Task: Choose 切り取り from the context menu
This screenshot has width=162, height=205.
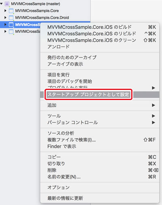Action: tap(100, 164)
